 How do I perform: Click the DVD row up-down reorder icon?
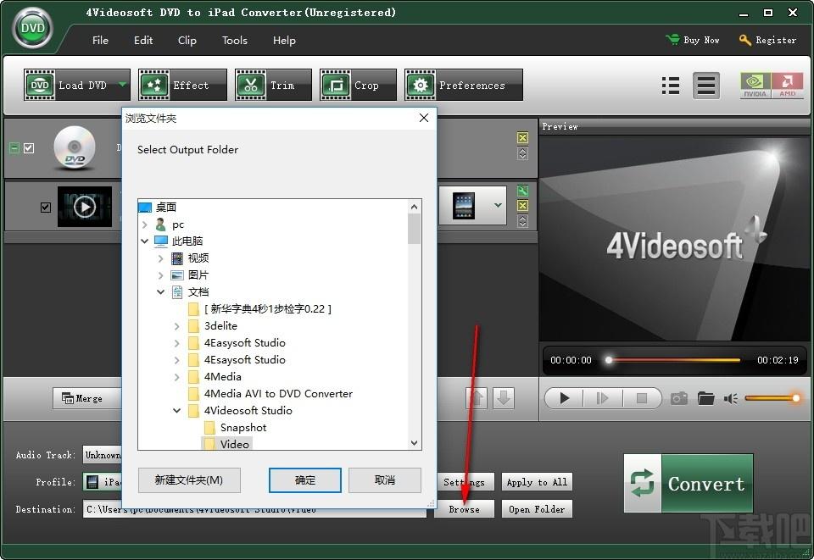pos(523,153)
